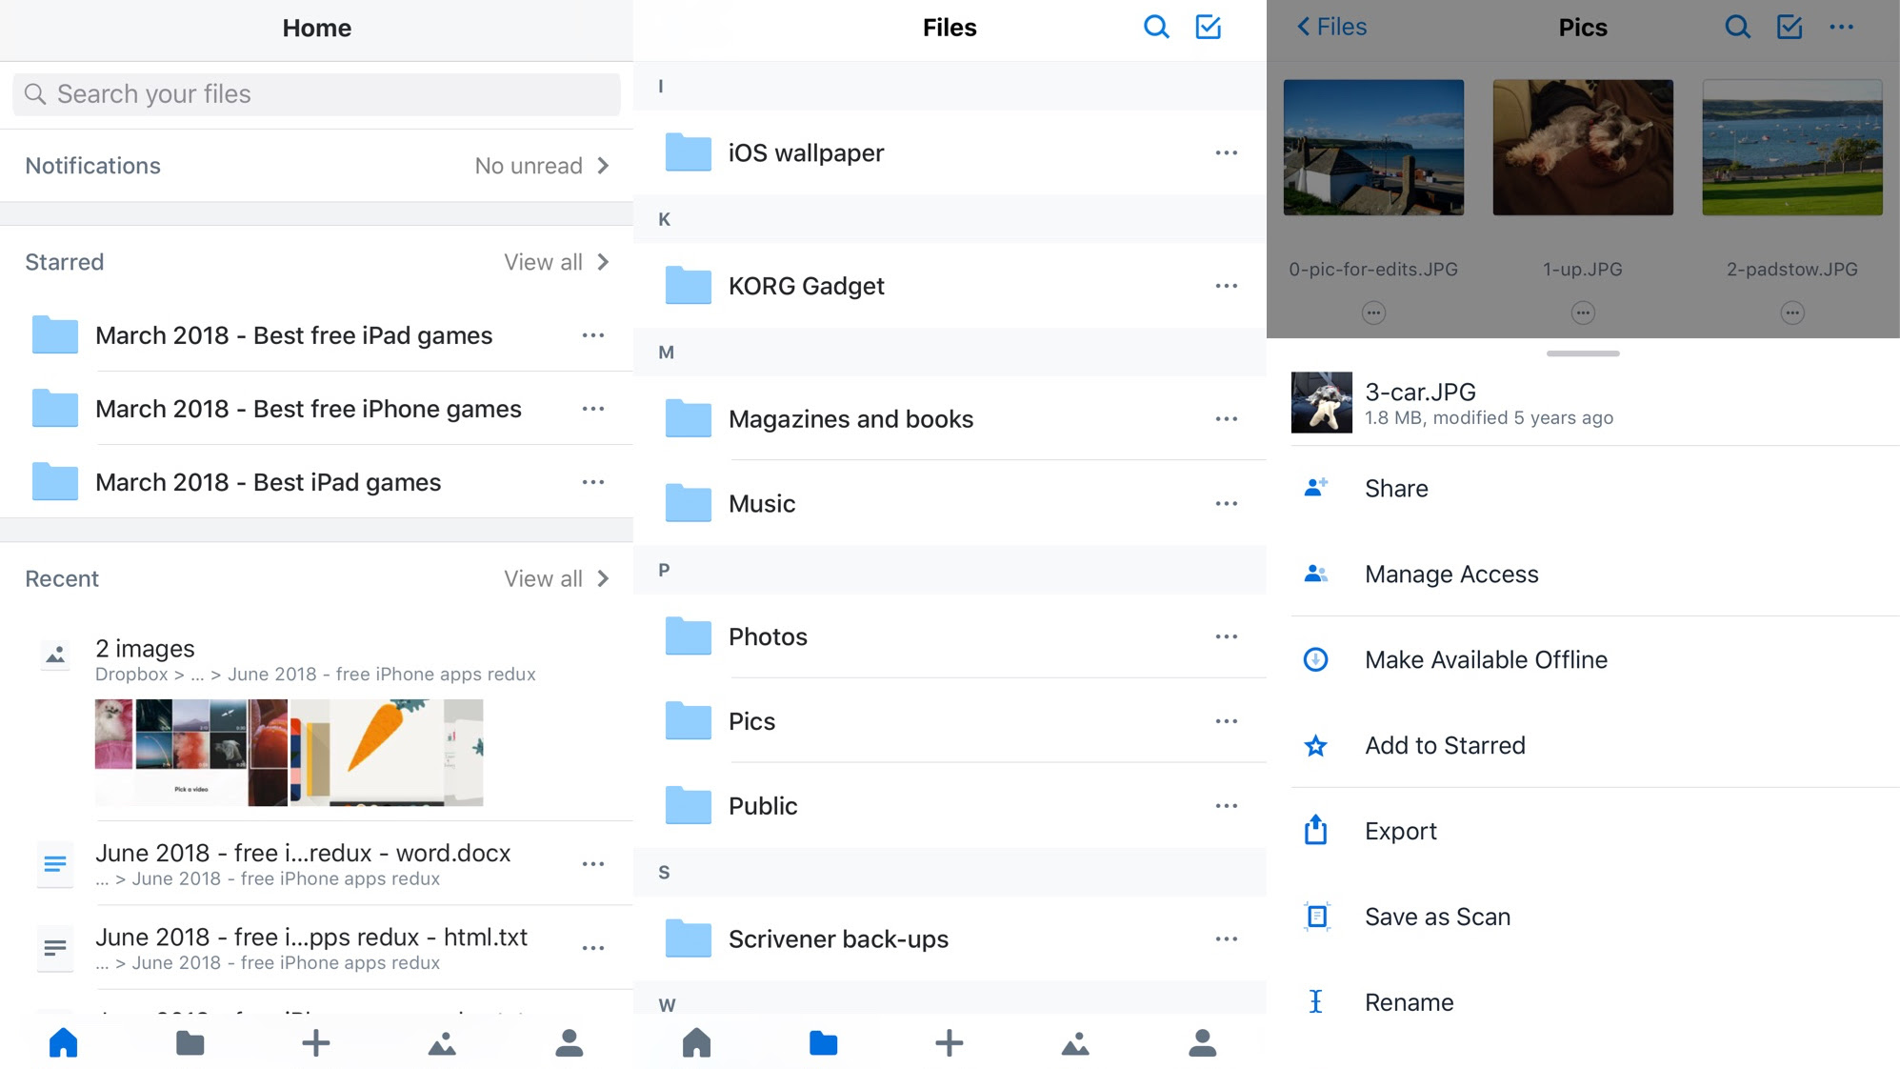Toggle select mode checkbox in Files header

[x=1208, y=27]
